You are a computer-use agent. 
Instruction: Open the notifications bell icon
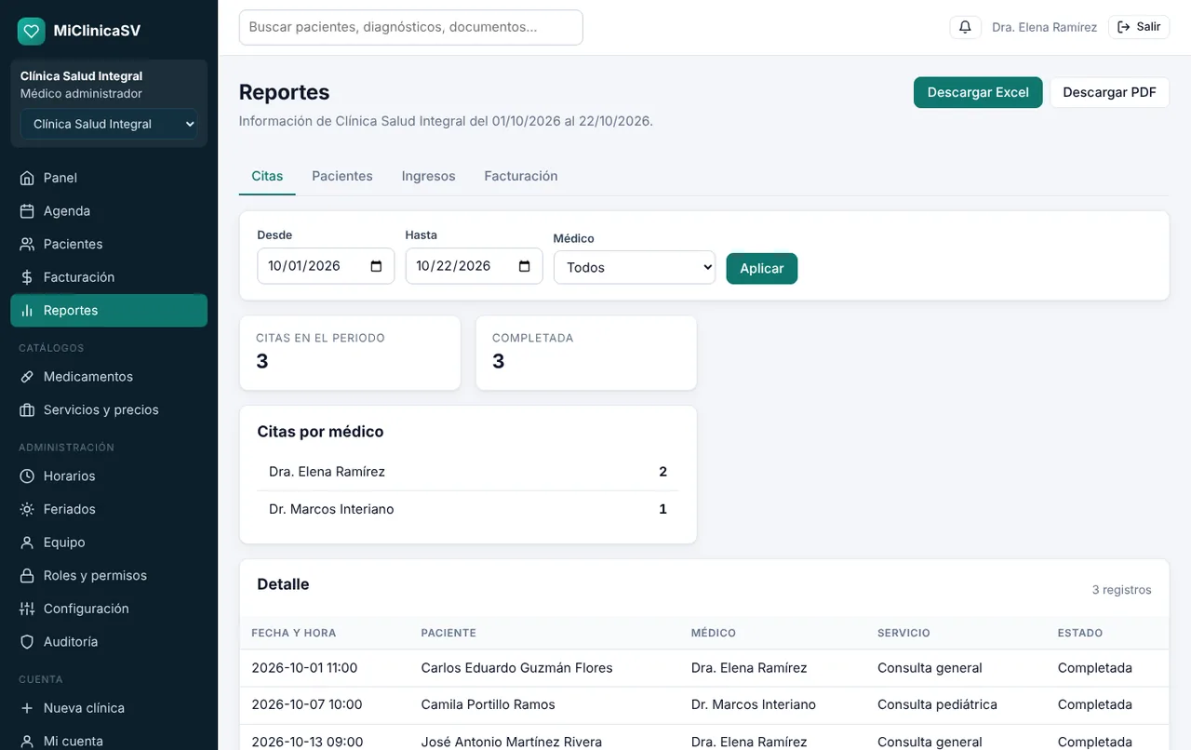tap(965, 27)
